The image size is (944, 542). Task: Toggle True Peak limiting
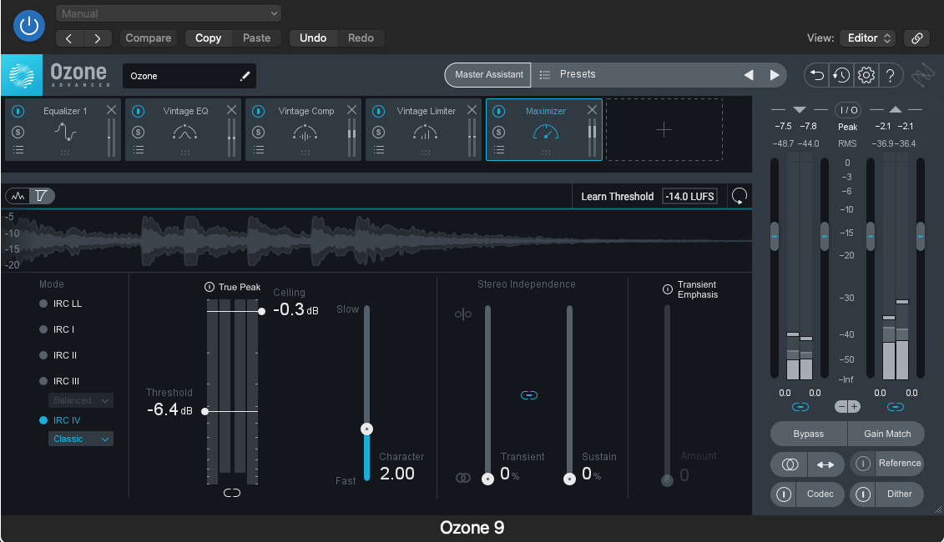click(x=209, y=287)
